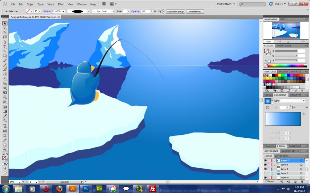Toggle visibility of Layer 6
This screenshot has height=193, width=310.
click(x=265, y=165)
